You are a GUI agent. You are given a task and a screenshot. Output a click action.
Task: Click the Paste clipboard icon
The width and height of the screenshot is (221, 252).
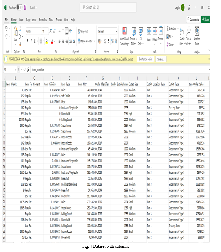tap(15, 32)
